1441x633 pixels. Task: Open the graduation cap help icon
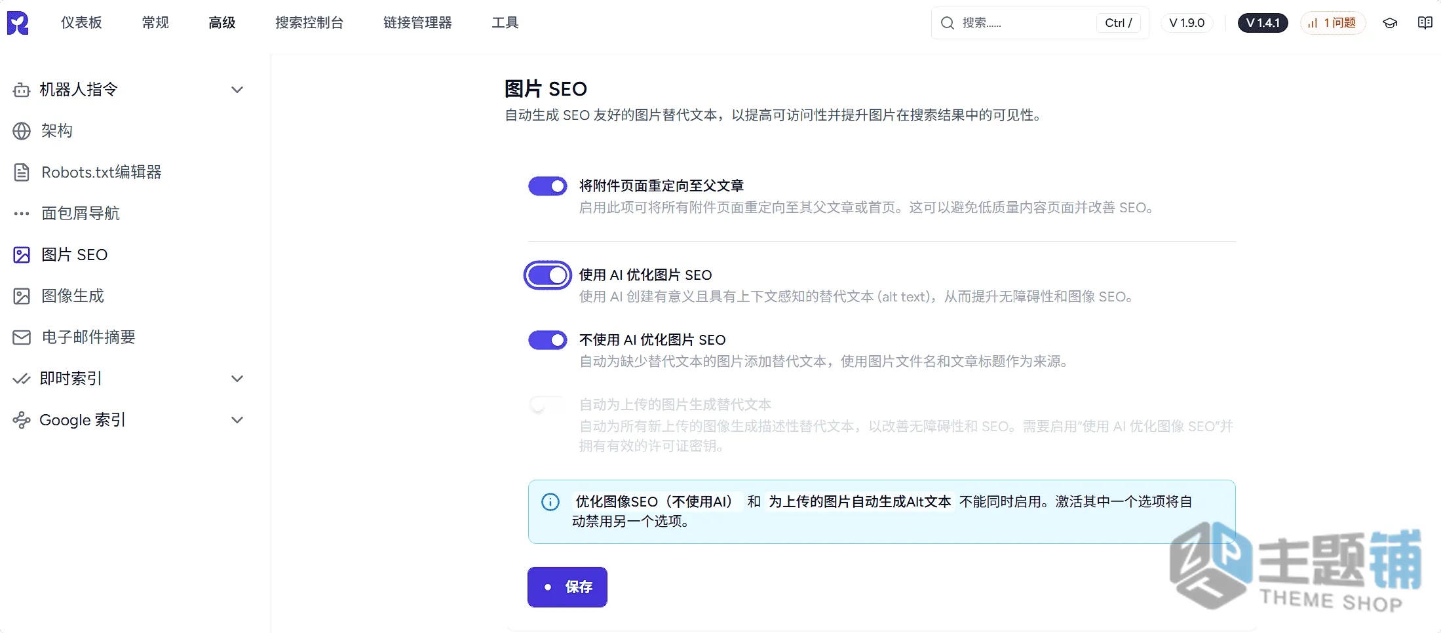[1390, 23]
